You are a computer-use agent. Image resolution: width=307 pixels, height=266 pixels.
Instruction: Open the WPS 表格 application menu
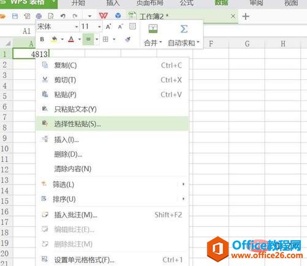(29, 4)
